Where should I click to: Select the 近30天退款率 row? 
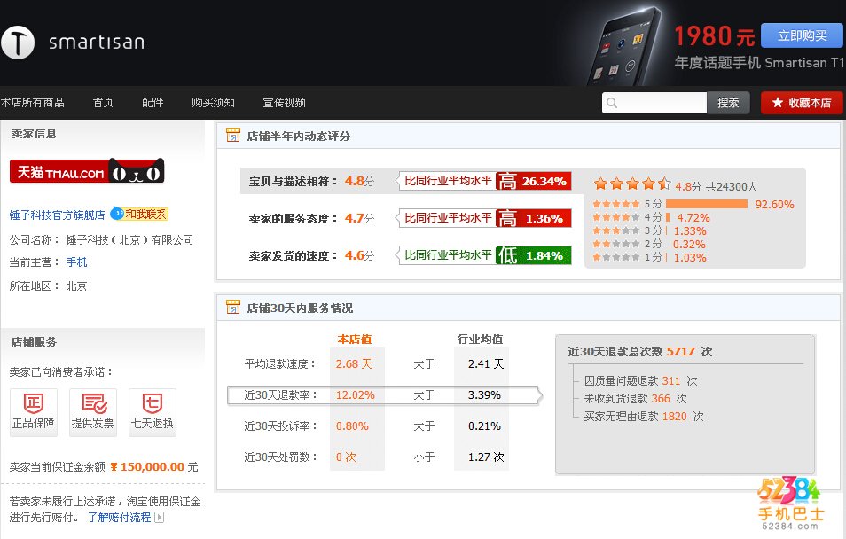pyautogui.click(x=384, y=395)
